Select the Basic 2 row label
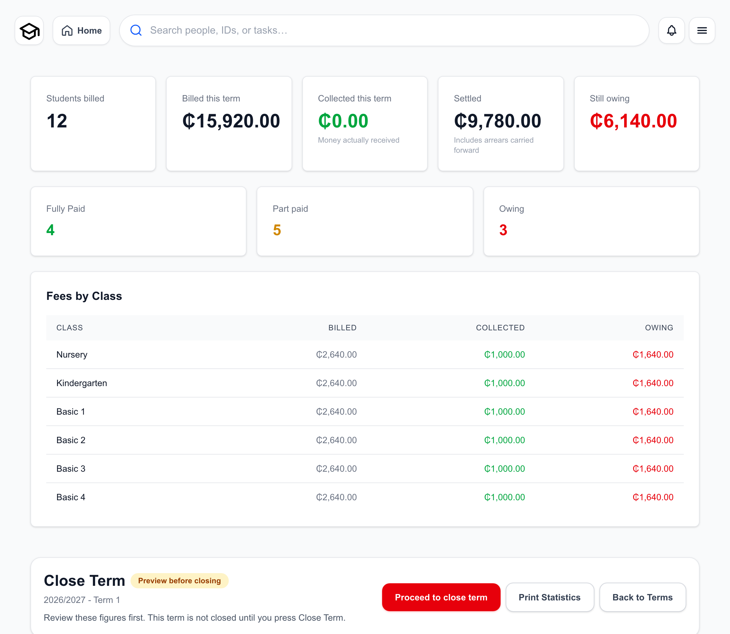The height and width of the screenshot is (634, 730). [x=71, y=440]
